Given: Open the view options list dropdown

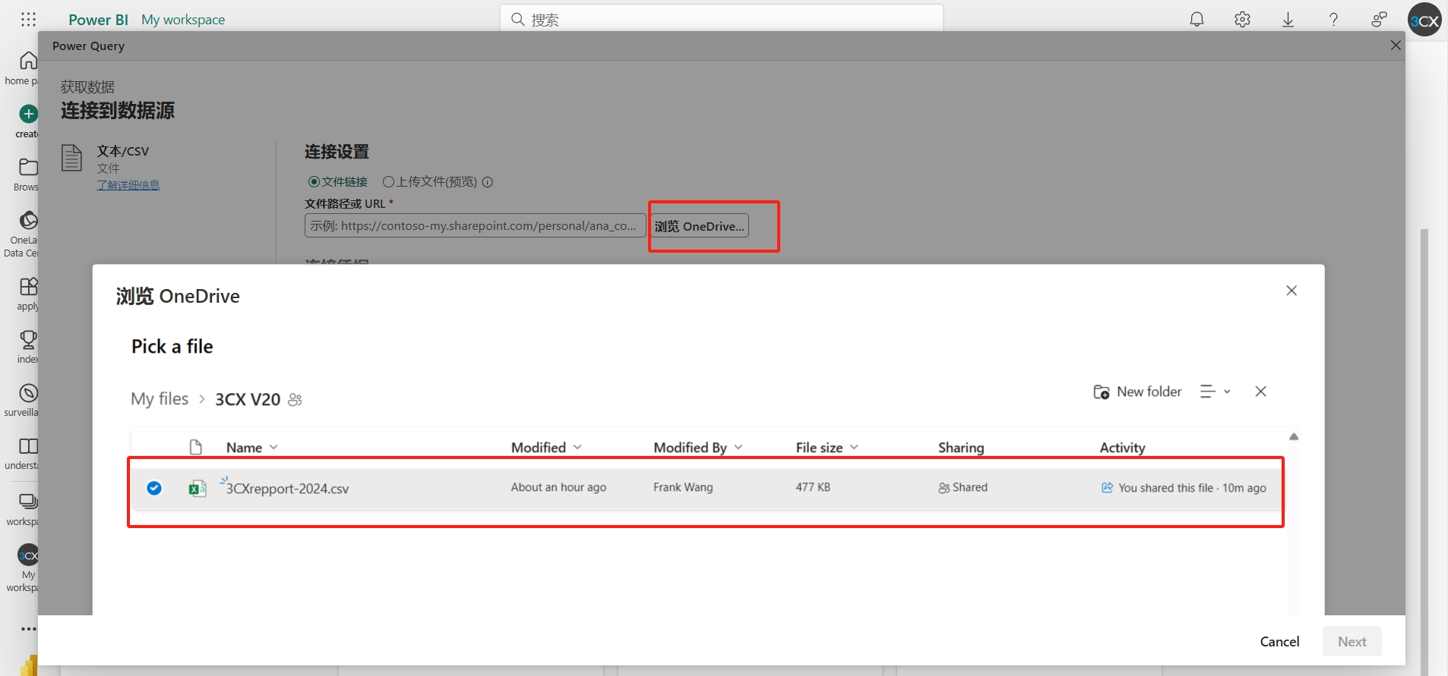Looking at the screenshot, I should click(1215, 391).
